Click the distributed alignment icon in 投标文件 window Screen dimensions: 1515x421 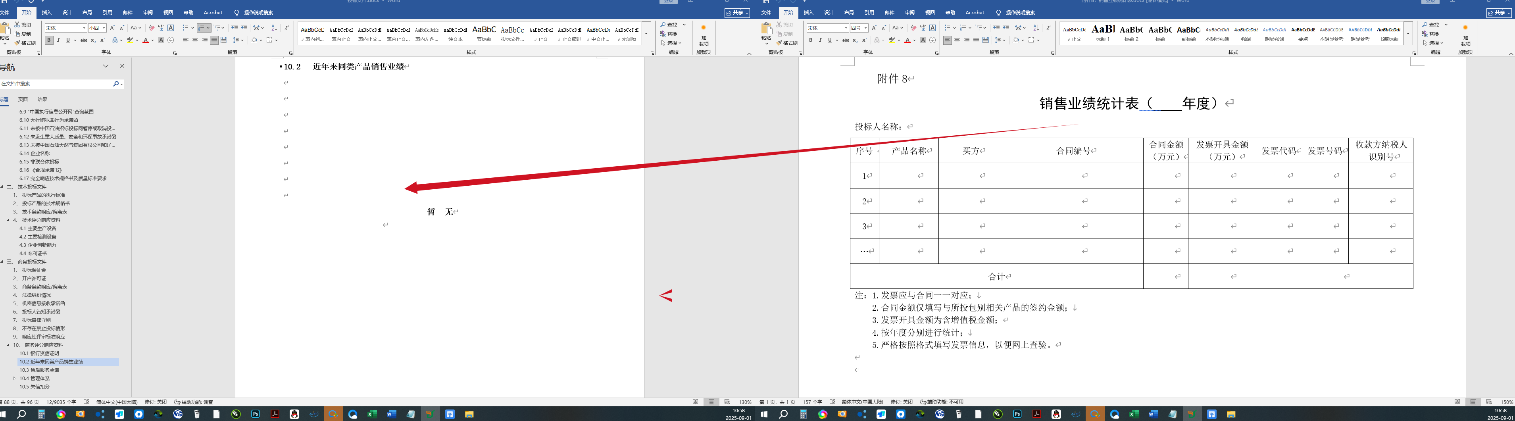tap(223, 40)
